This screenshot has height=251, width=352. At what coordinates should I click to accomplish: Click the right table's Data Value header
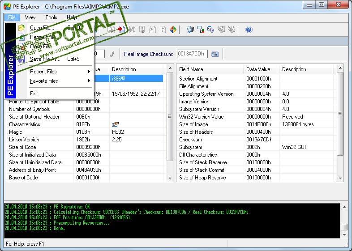coord(262,69)
